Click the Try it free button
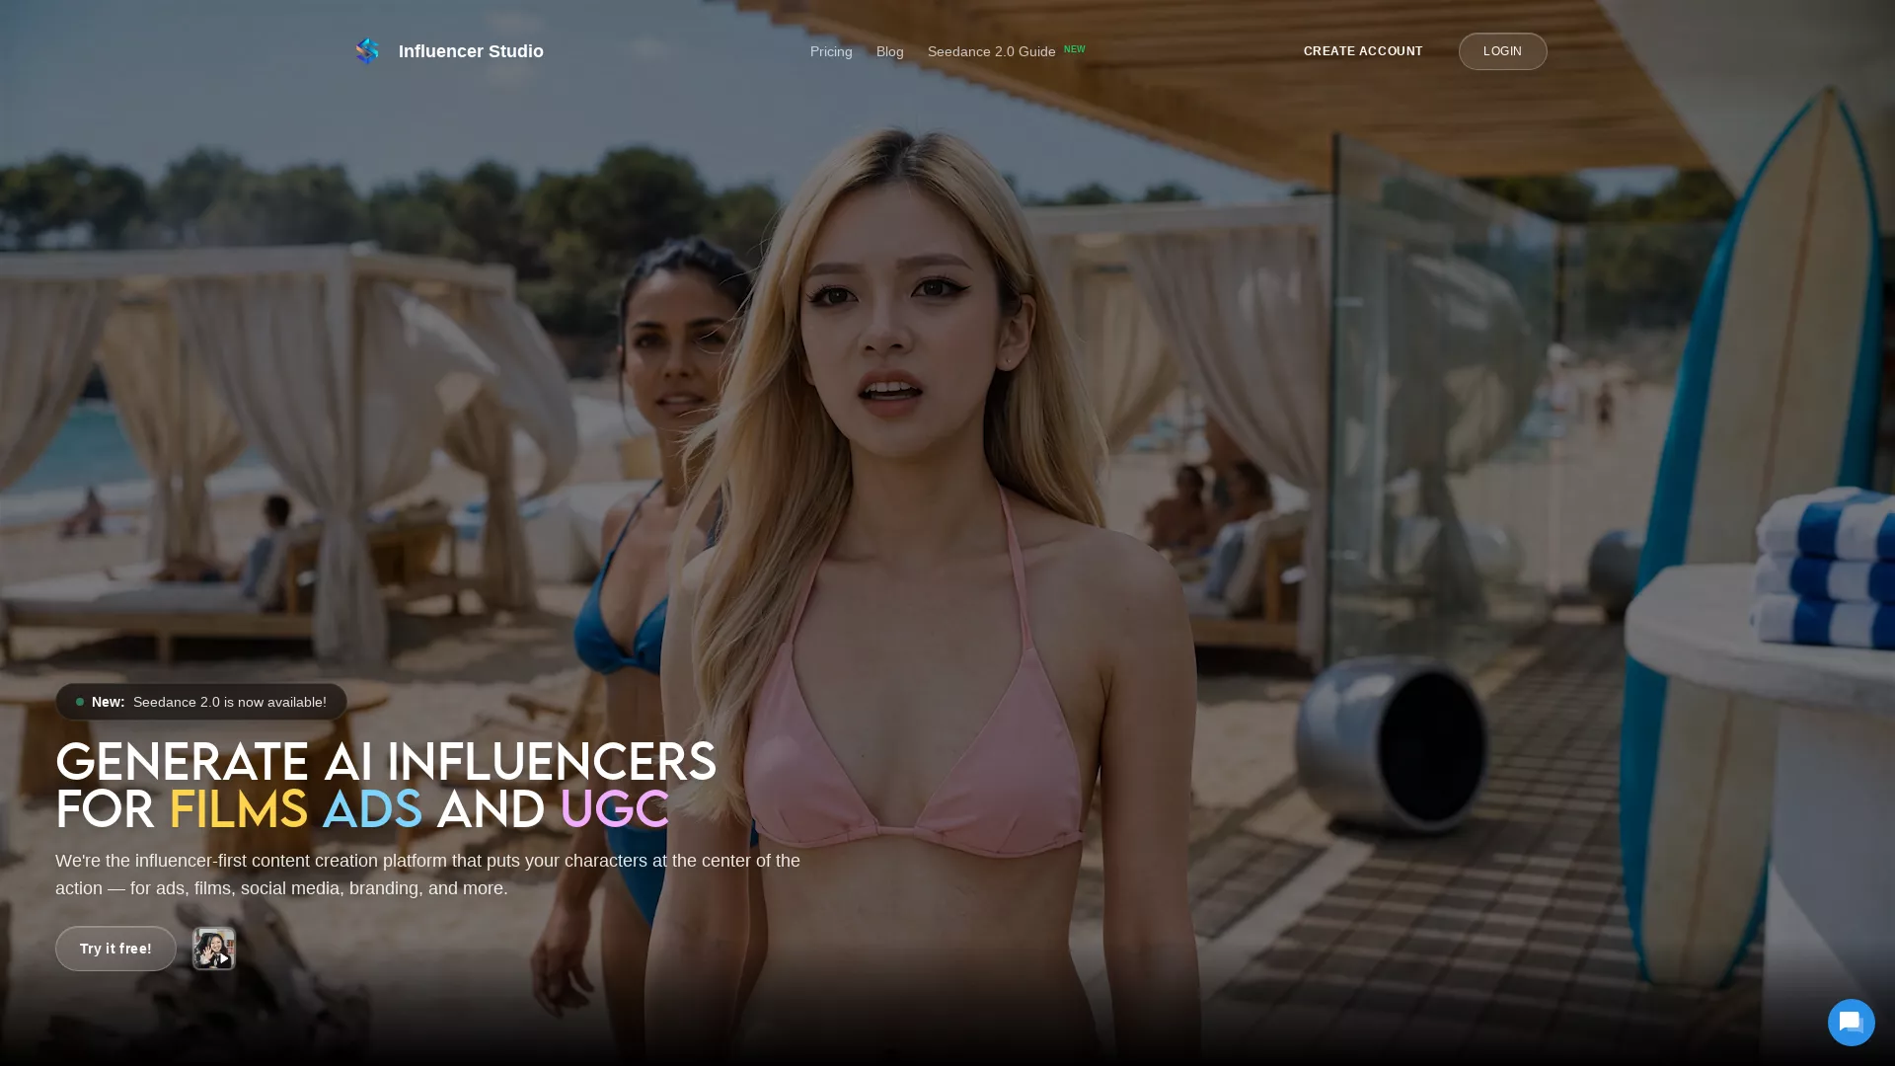Screen dimensions: 1895x1066 114,949
